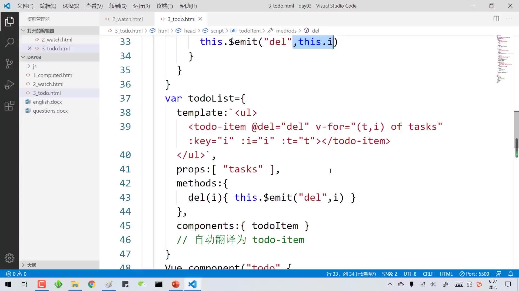Image resolution: width=519 pixels, height=291 pixels.
Task: Click the 终端(T) menu item
Action: coord(164,6)
